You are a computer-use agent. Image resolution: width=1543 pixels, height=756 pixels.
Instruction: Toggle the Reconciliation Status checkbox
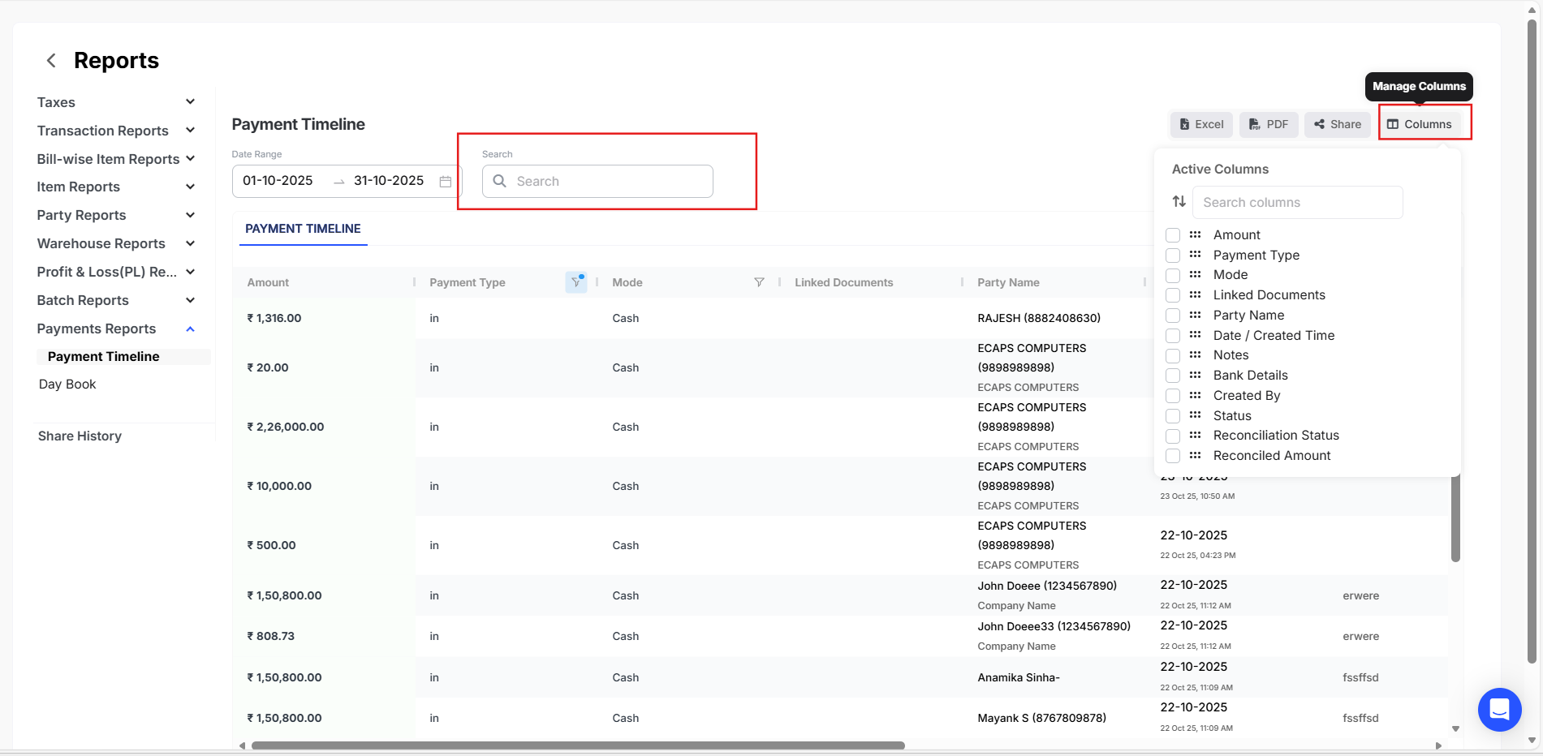click(x=1173, y=436)
